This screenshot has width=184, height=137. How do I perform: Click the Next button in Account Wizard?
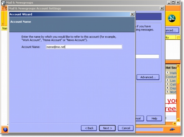107,128
